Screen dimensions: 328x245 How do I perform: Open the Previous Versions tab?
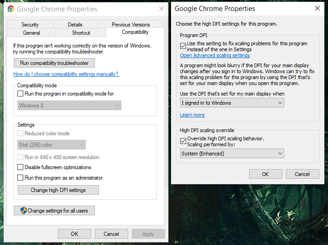pos(131,25)
